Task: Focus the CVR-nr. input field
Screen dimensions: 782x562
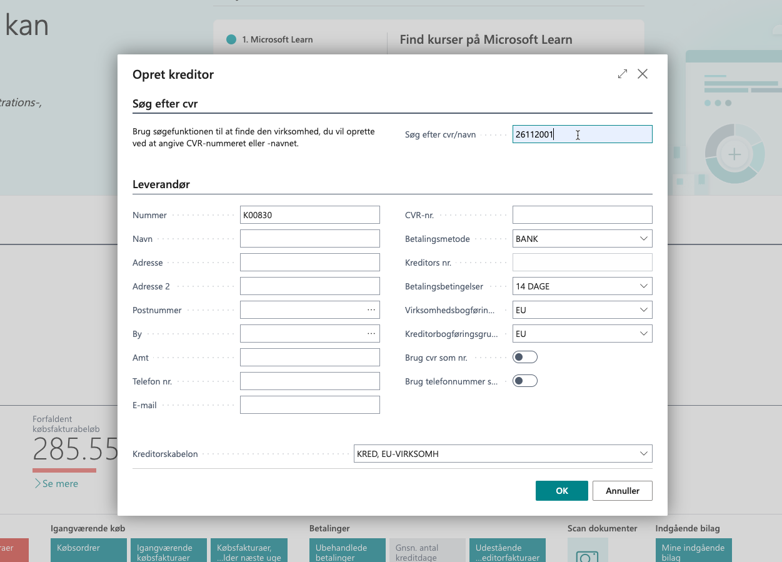Action: pyautogui.click(x=582, y=215)
